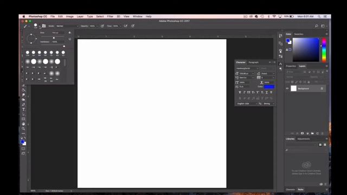The image size is (347, 195).
Task: Switch to the Channels tab
Action: point(291,190)
